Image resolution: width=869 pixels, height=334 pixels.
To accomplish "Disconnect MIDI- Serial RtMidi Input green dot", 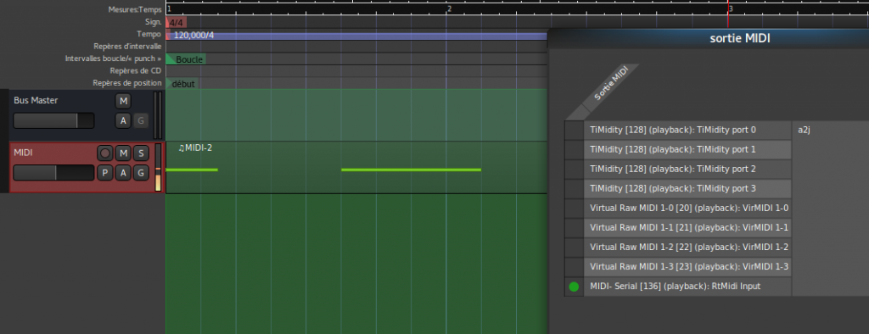I will click(x=574, y=287).
